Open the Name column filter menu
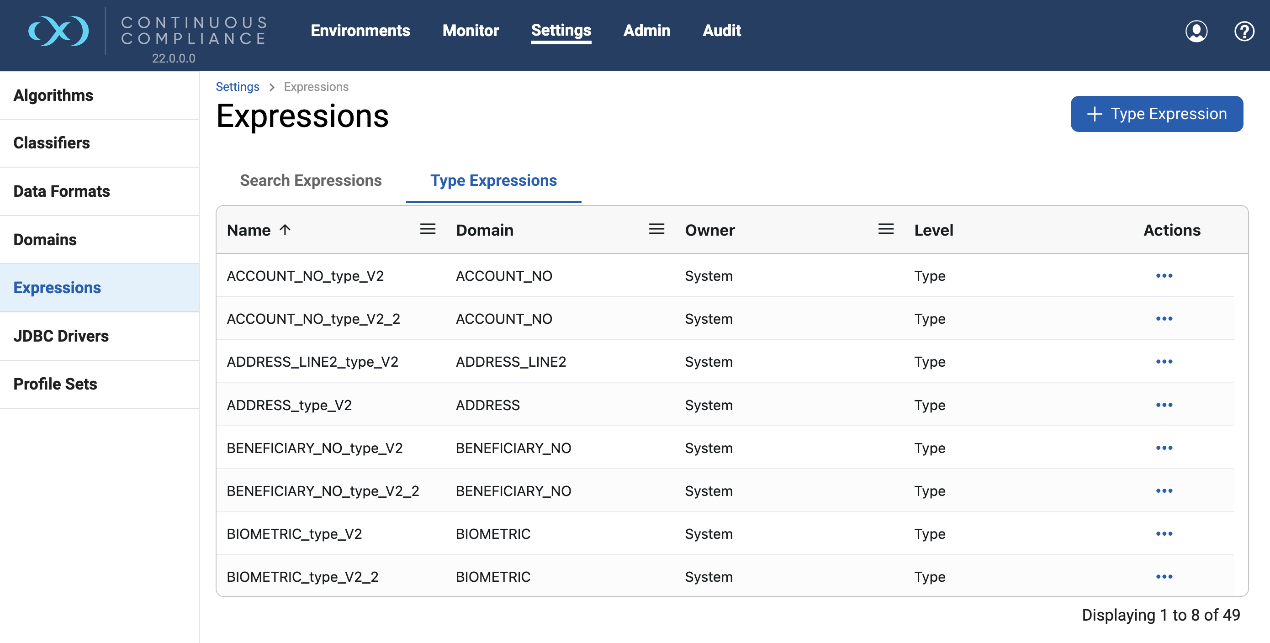Viewport: 1270px width, 643px height. click(428, 229)
